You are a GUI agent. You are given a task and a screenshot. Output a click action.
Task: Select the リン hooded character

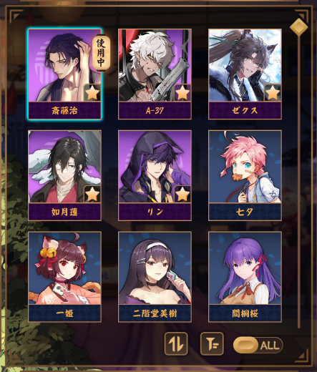(155, 175)
